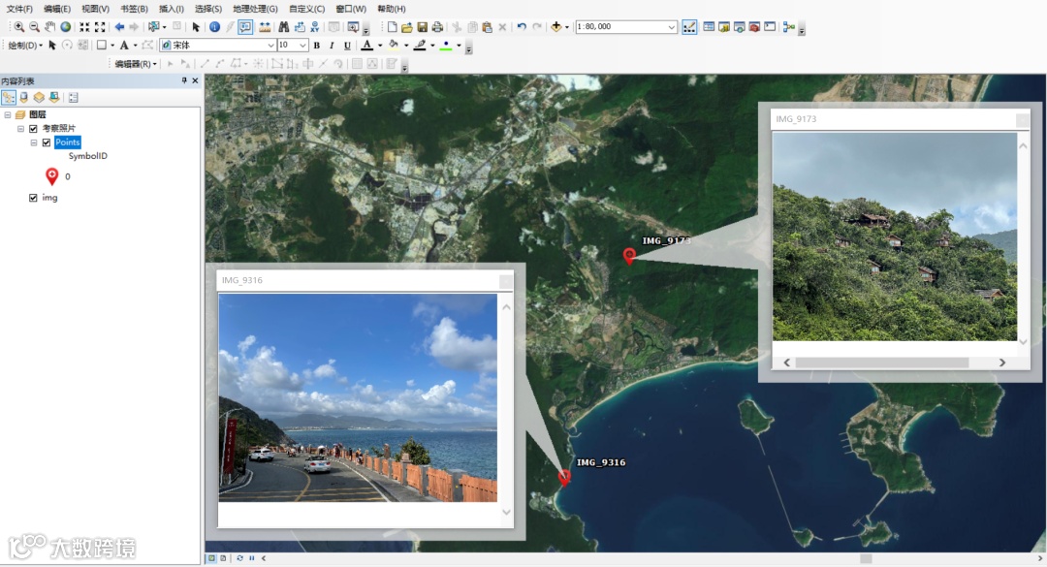Screen dimensions: 1047x567
Task: Click the Fixed Zoom In icon
Action: (84, 27)
